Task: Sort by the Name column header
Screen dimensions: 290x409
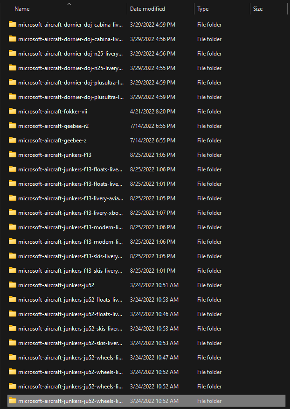Action: coord(22,9)
